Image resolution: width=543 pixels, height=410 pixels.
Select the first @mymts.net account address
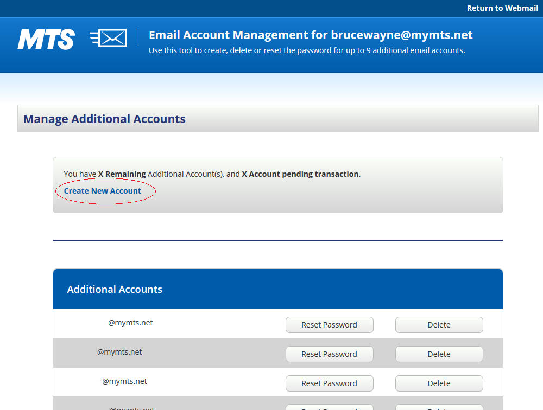coord(130,323)
